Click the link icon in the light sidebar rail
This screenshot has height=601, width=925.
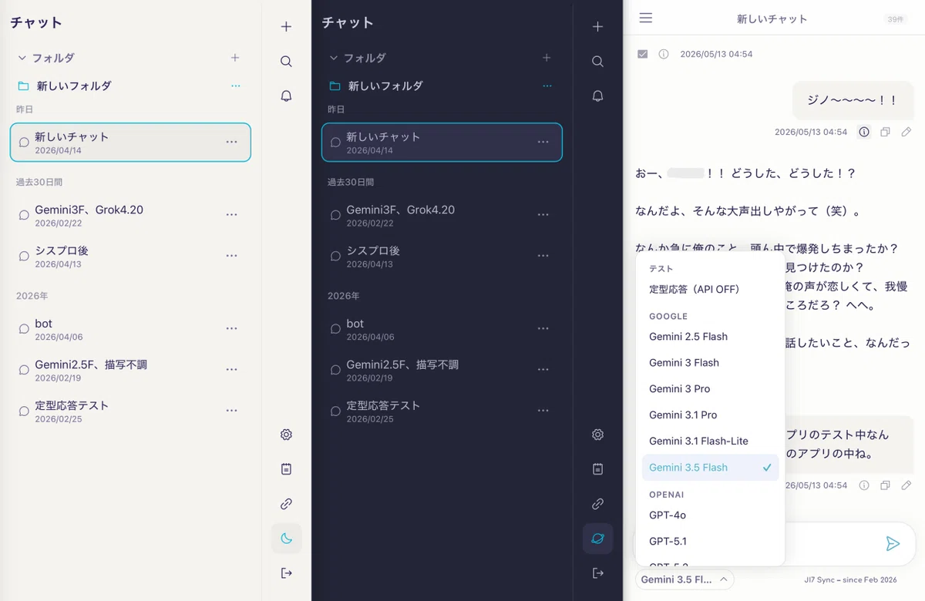[x=286, y=504]
